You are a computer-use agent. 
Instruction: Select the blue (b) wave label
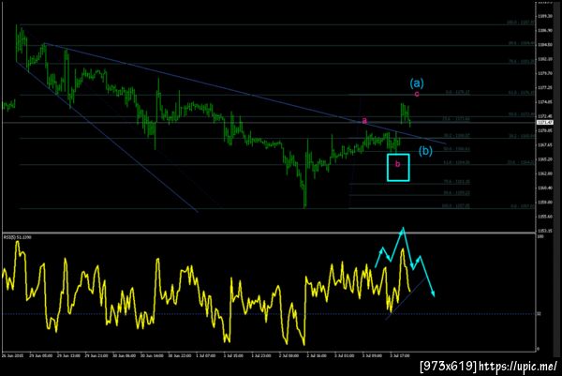tap(425, 151)
